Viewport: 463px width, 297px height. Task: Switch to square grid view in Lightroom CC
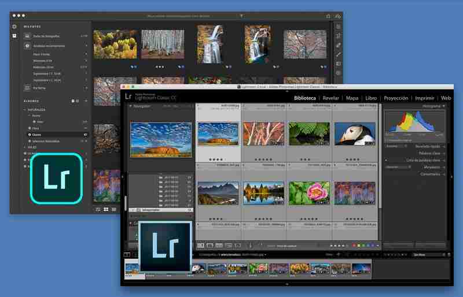[x=106, y=209]
